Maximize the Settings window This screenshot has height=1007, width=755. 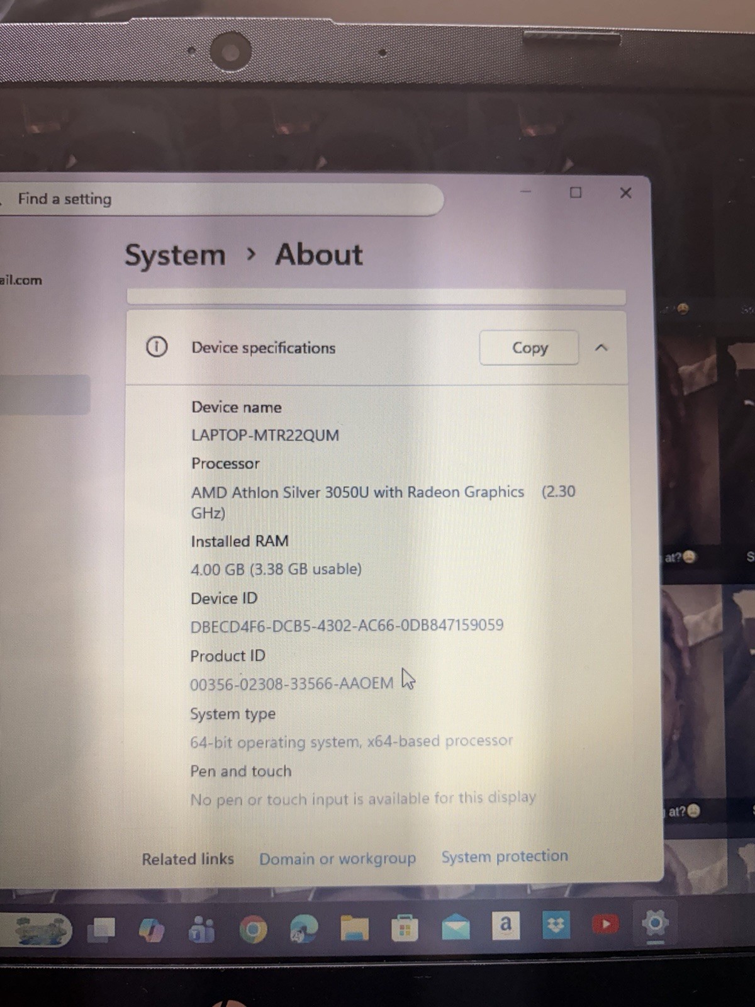click(x=575, y=192)
